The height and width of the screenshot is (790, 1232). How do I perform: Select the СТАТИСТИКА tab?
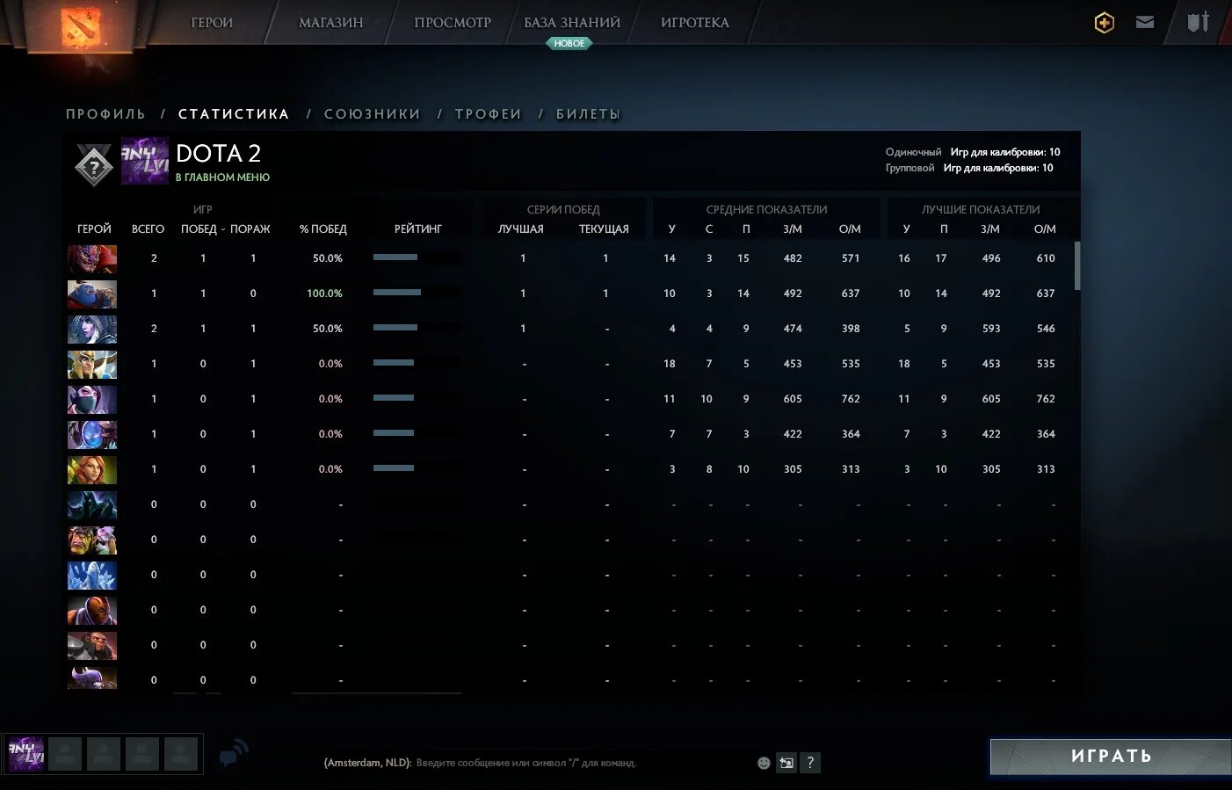[x=234, y=114]
